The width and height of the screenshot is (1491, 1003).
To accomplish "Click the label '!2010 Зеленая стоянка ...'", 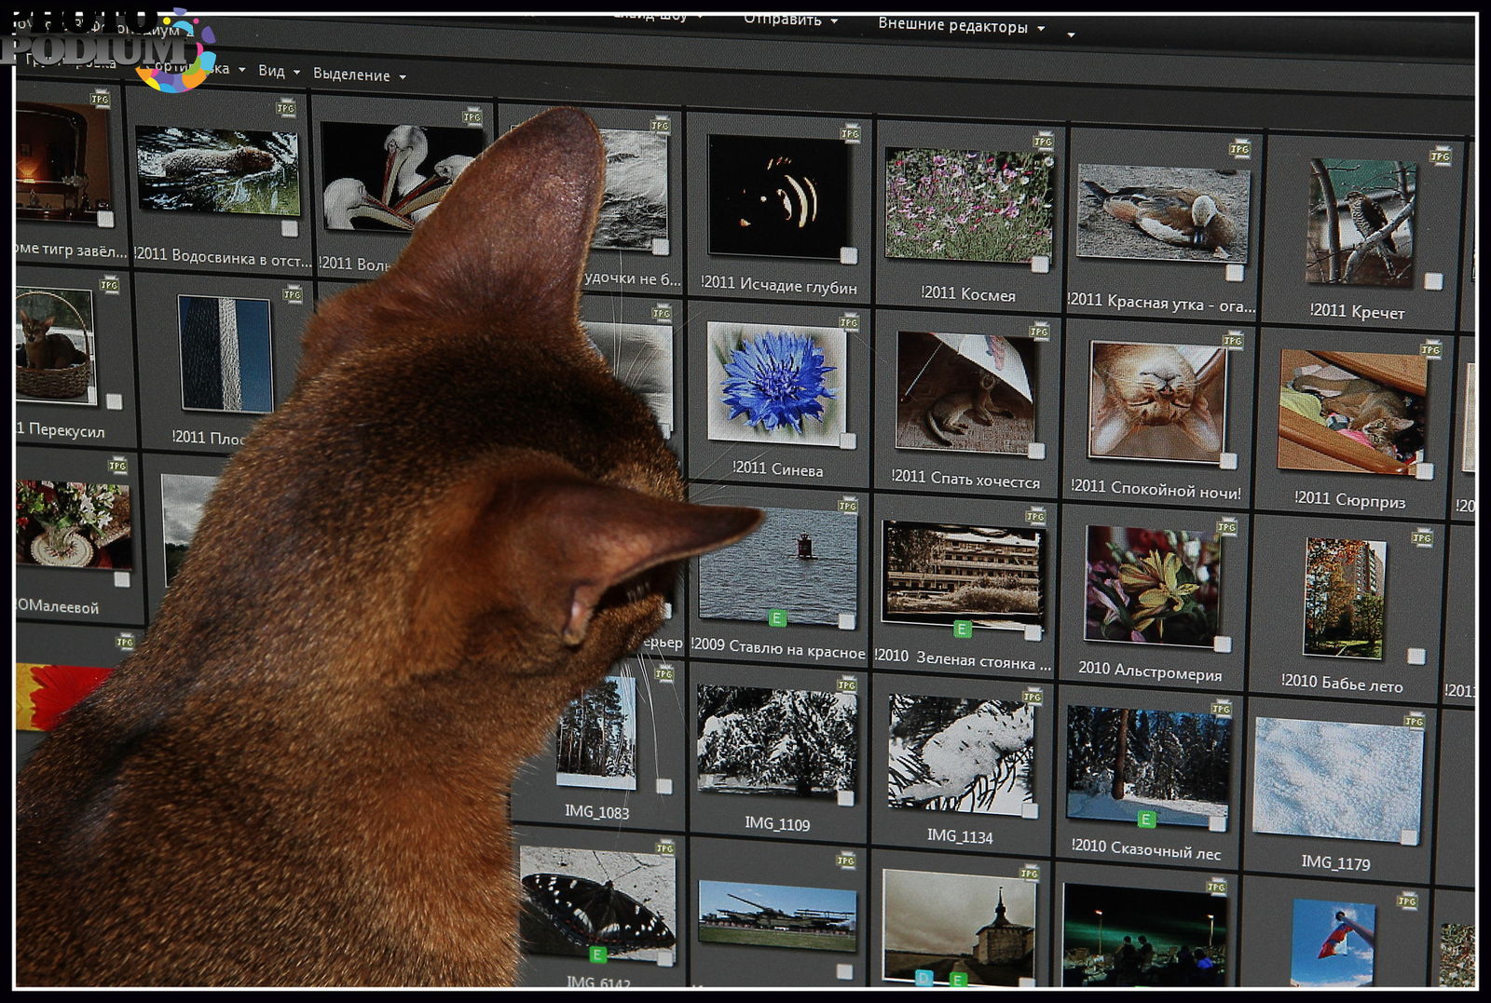I will [963, 659].
